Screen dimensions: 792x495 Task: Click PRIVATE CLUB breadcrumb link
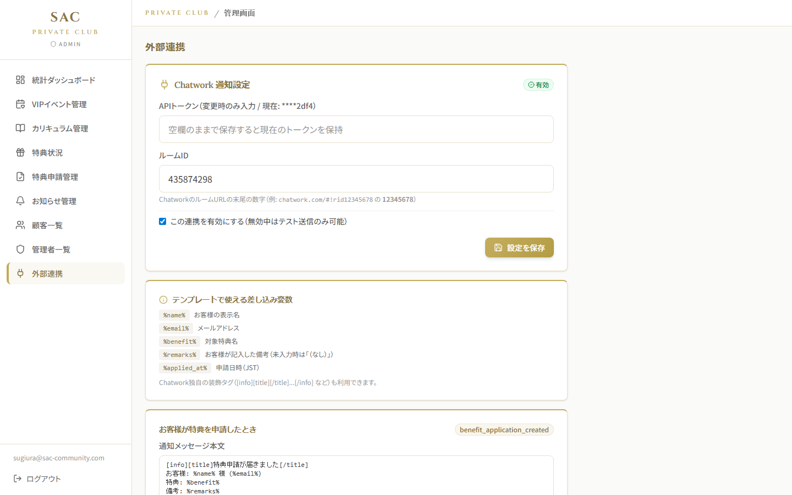[177, 13]
